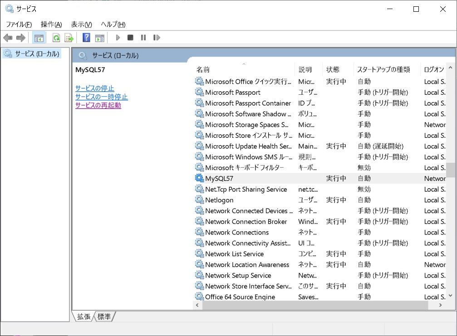Click the サービスの停止 link
457x336 pixels.
(95, 88)
